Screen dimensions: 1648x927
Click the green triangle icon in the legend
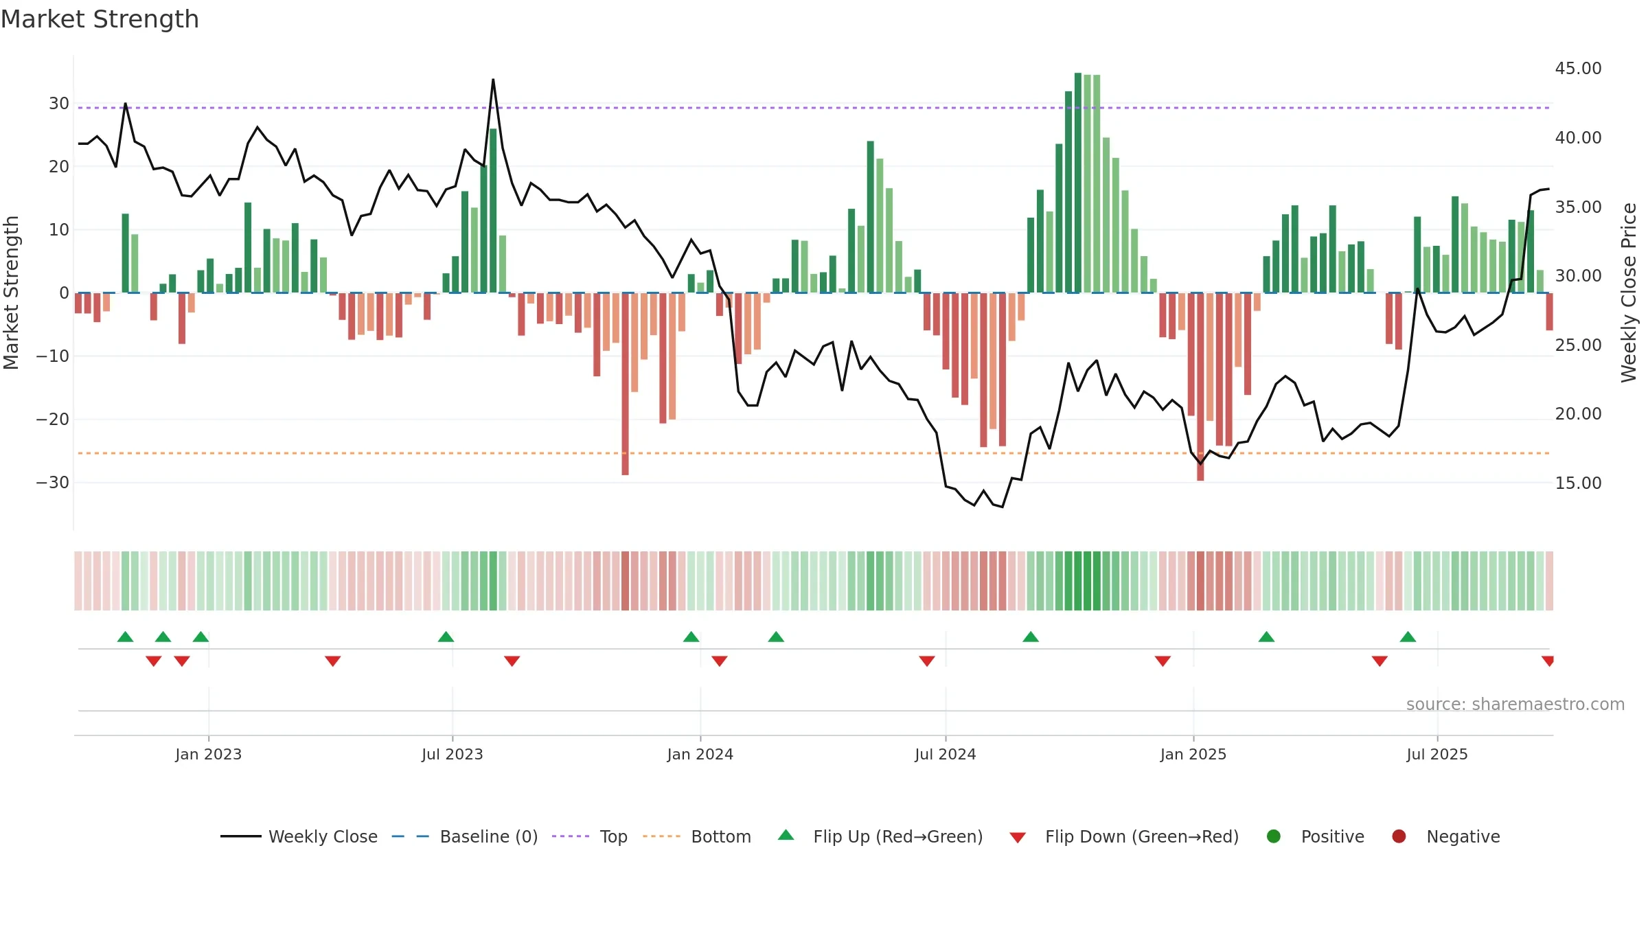786,835
